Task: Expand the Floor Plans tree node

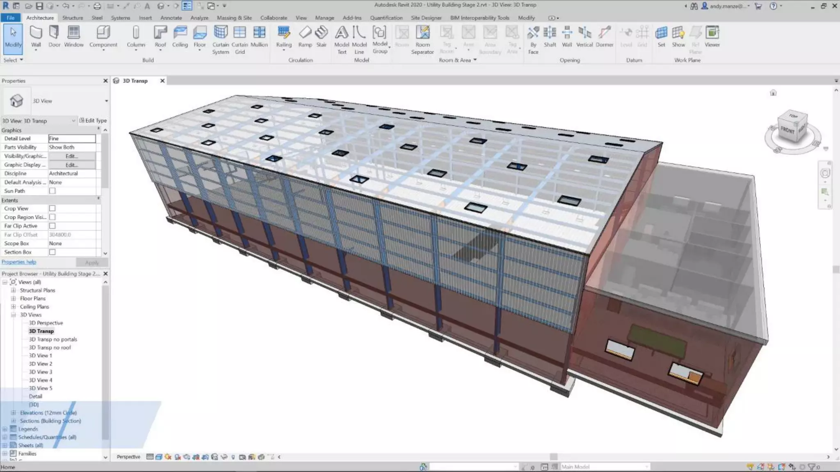Action: point(13,298)
